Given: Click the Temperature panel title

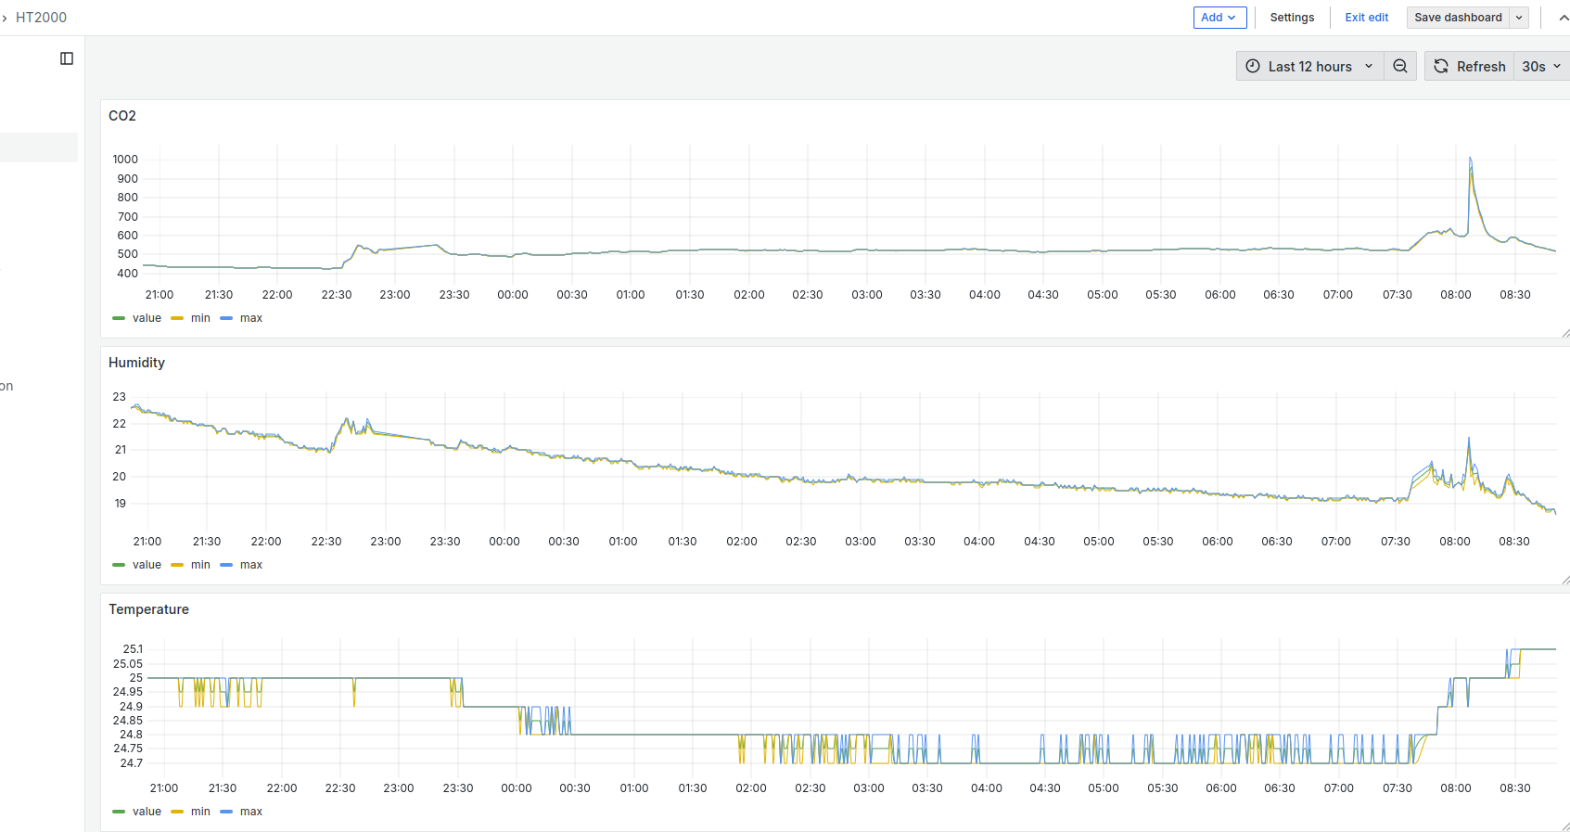Looking at the screenshot, I should point(148,609).
